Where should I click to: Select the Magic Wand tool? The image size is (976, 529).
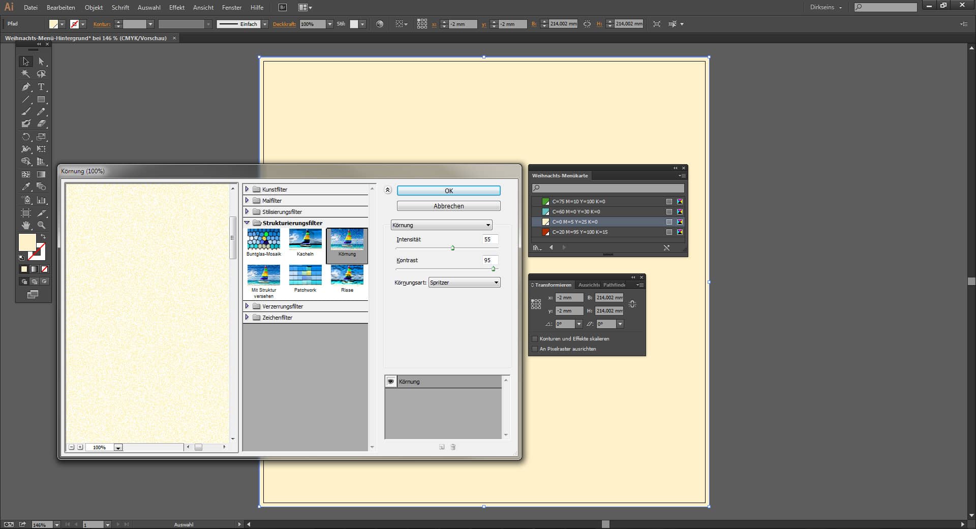point(26,74)
